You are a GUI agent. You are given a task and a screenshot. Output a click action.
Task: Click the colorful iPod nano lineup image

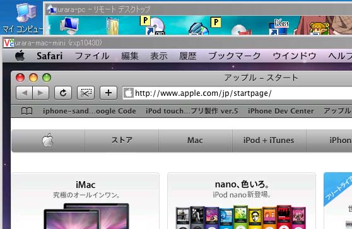(x=241, y=217)
